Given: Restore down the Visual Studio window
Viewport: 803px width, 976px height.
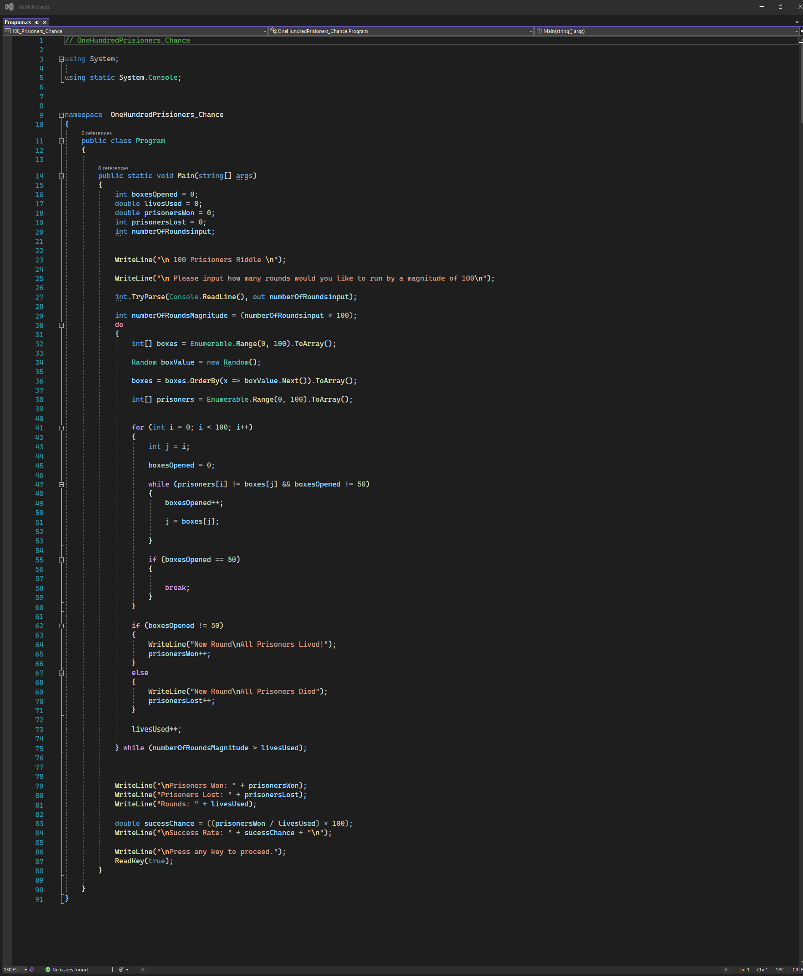Looking at the screenshot, I should click(781, 7).
